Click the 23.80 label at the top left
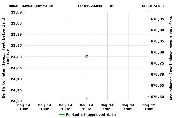 (16, 12)
